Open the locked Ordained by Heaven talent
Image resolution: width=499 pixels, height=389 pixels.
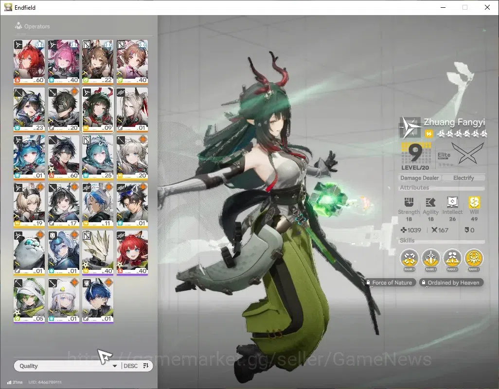point(451,283)
